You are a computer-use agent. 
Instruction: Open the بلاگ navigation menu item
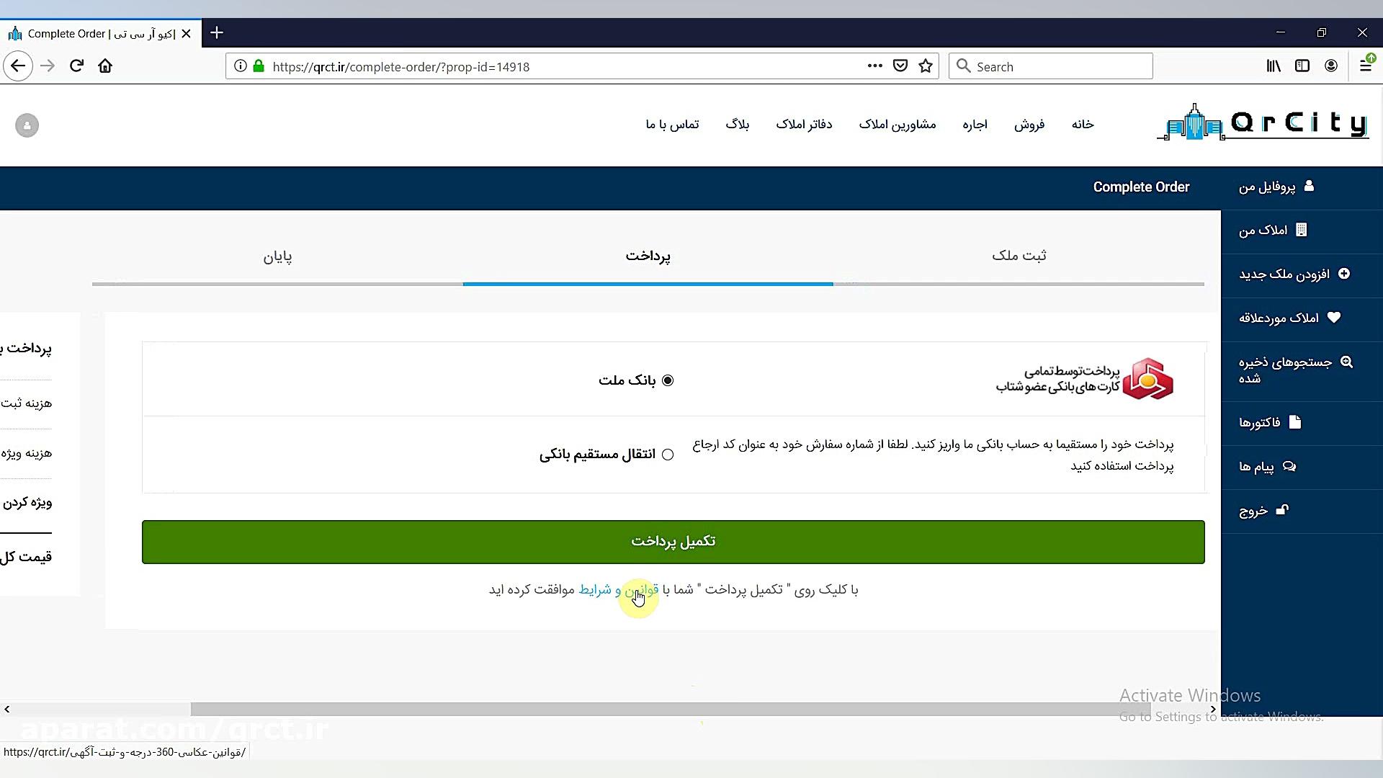point(738,124)
